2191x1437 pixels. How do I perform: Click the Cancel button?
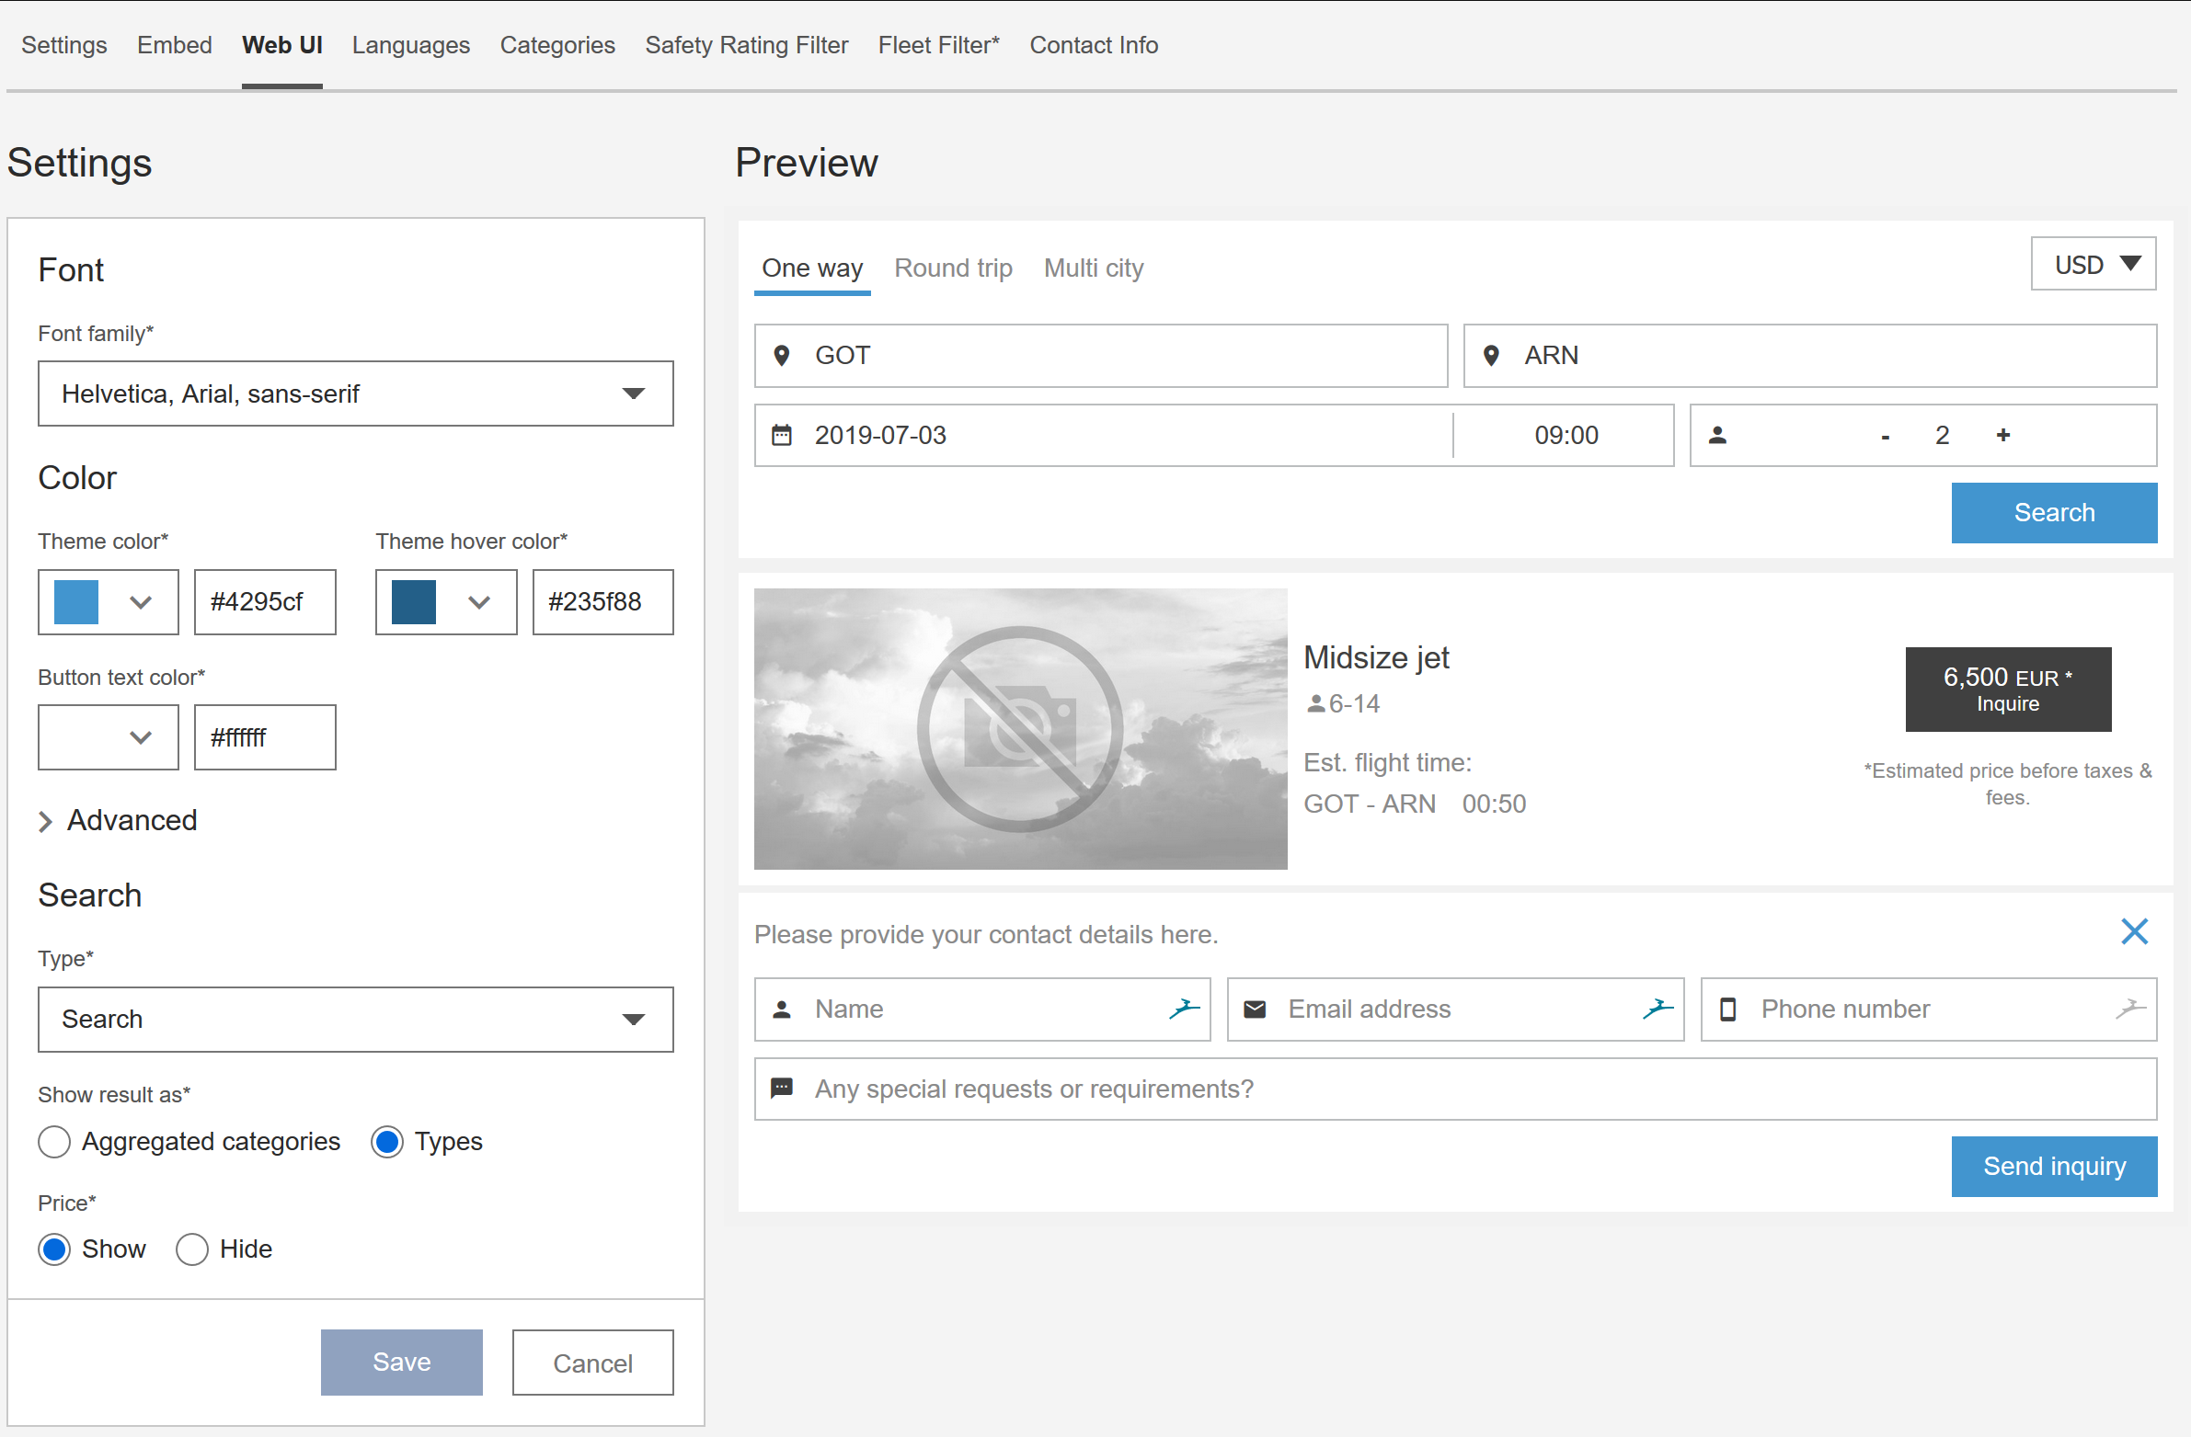593,1363
